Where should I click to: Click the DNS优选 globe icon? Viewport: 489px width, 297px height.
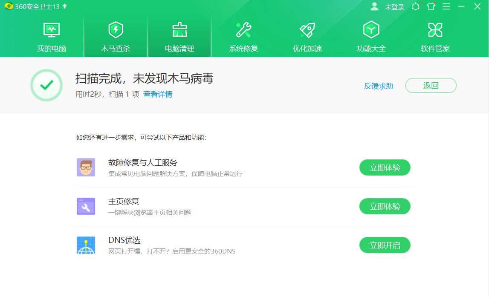pyautogui.click(x=86, y=245)
